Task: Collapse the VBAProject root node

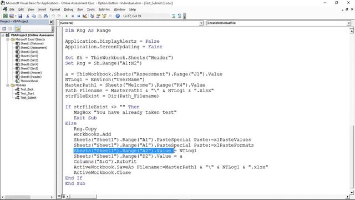Action: tap(3, 35)
